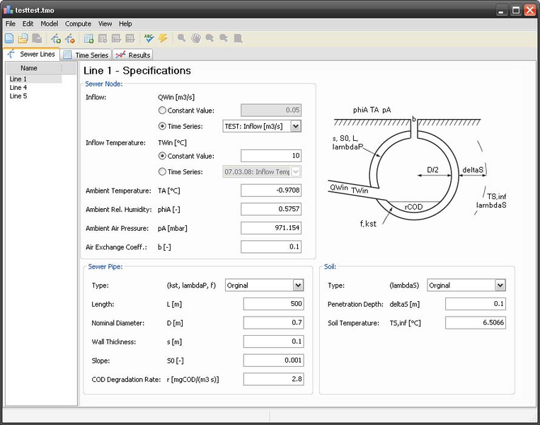540x425 pixels.
Task: Expand the Sewer Pipe Type dropdown
Action: point(298,285)
